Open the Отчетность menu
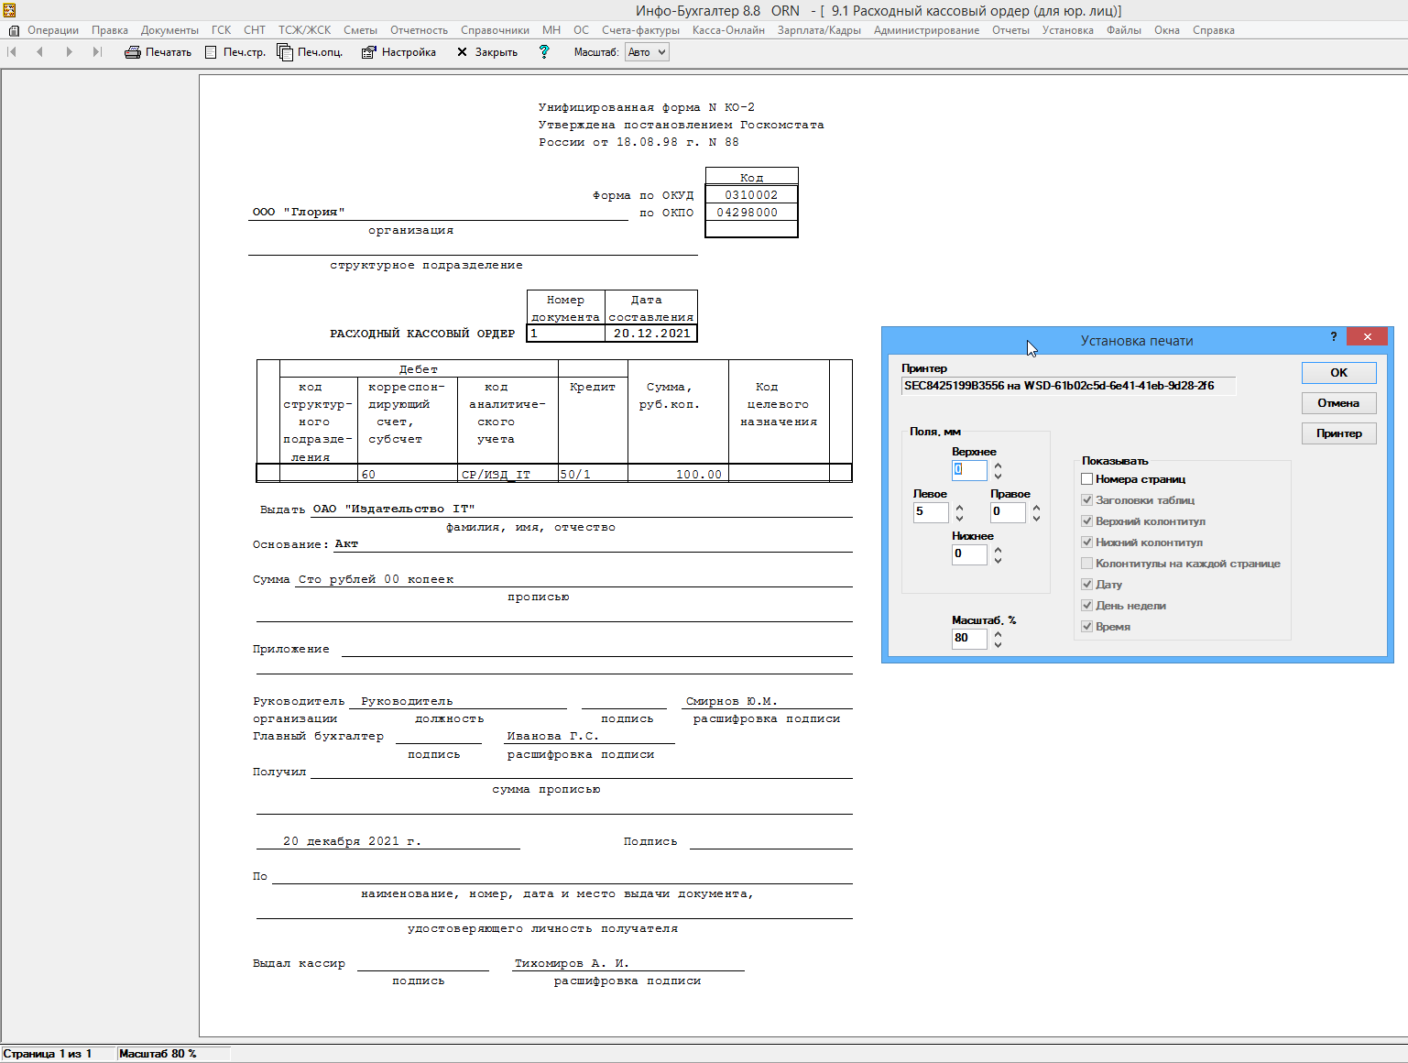Screen dimensions: 1408x1063 419,30
